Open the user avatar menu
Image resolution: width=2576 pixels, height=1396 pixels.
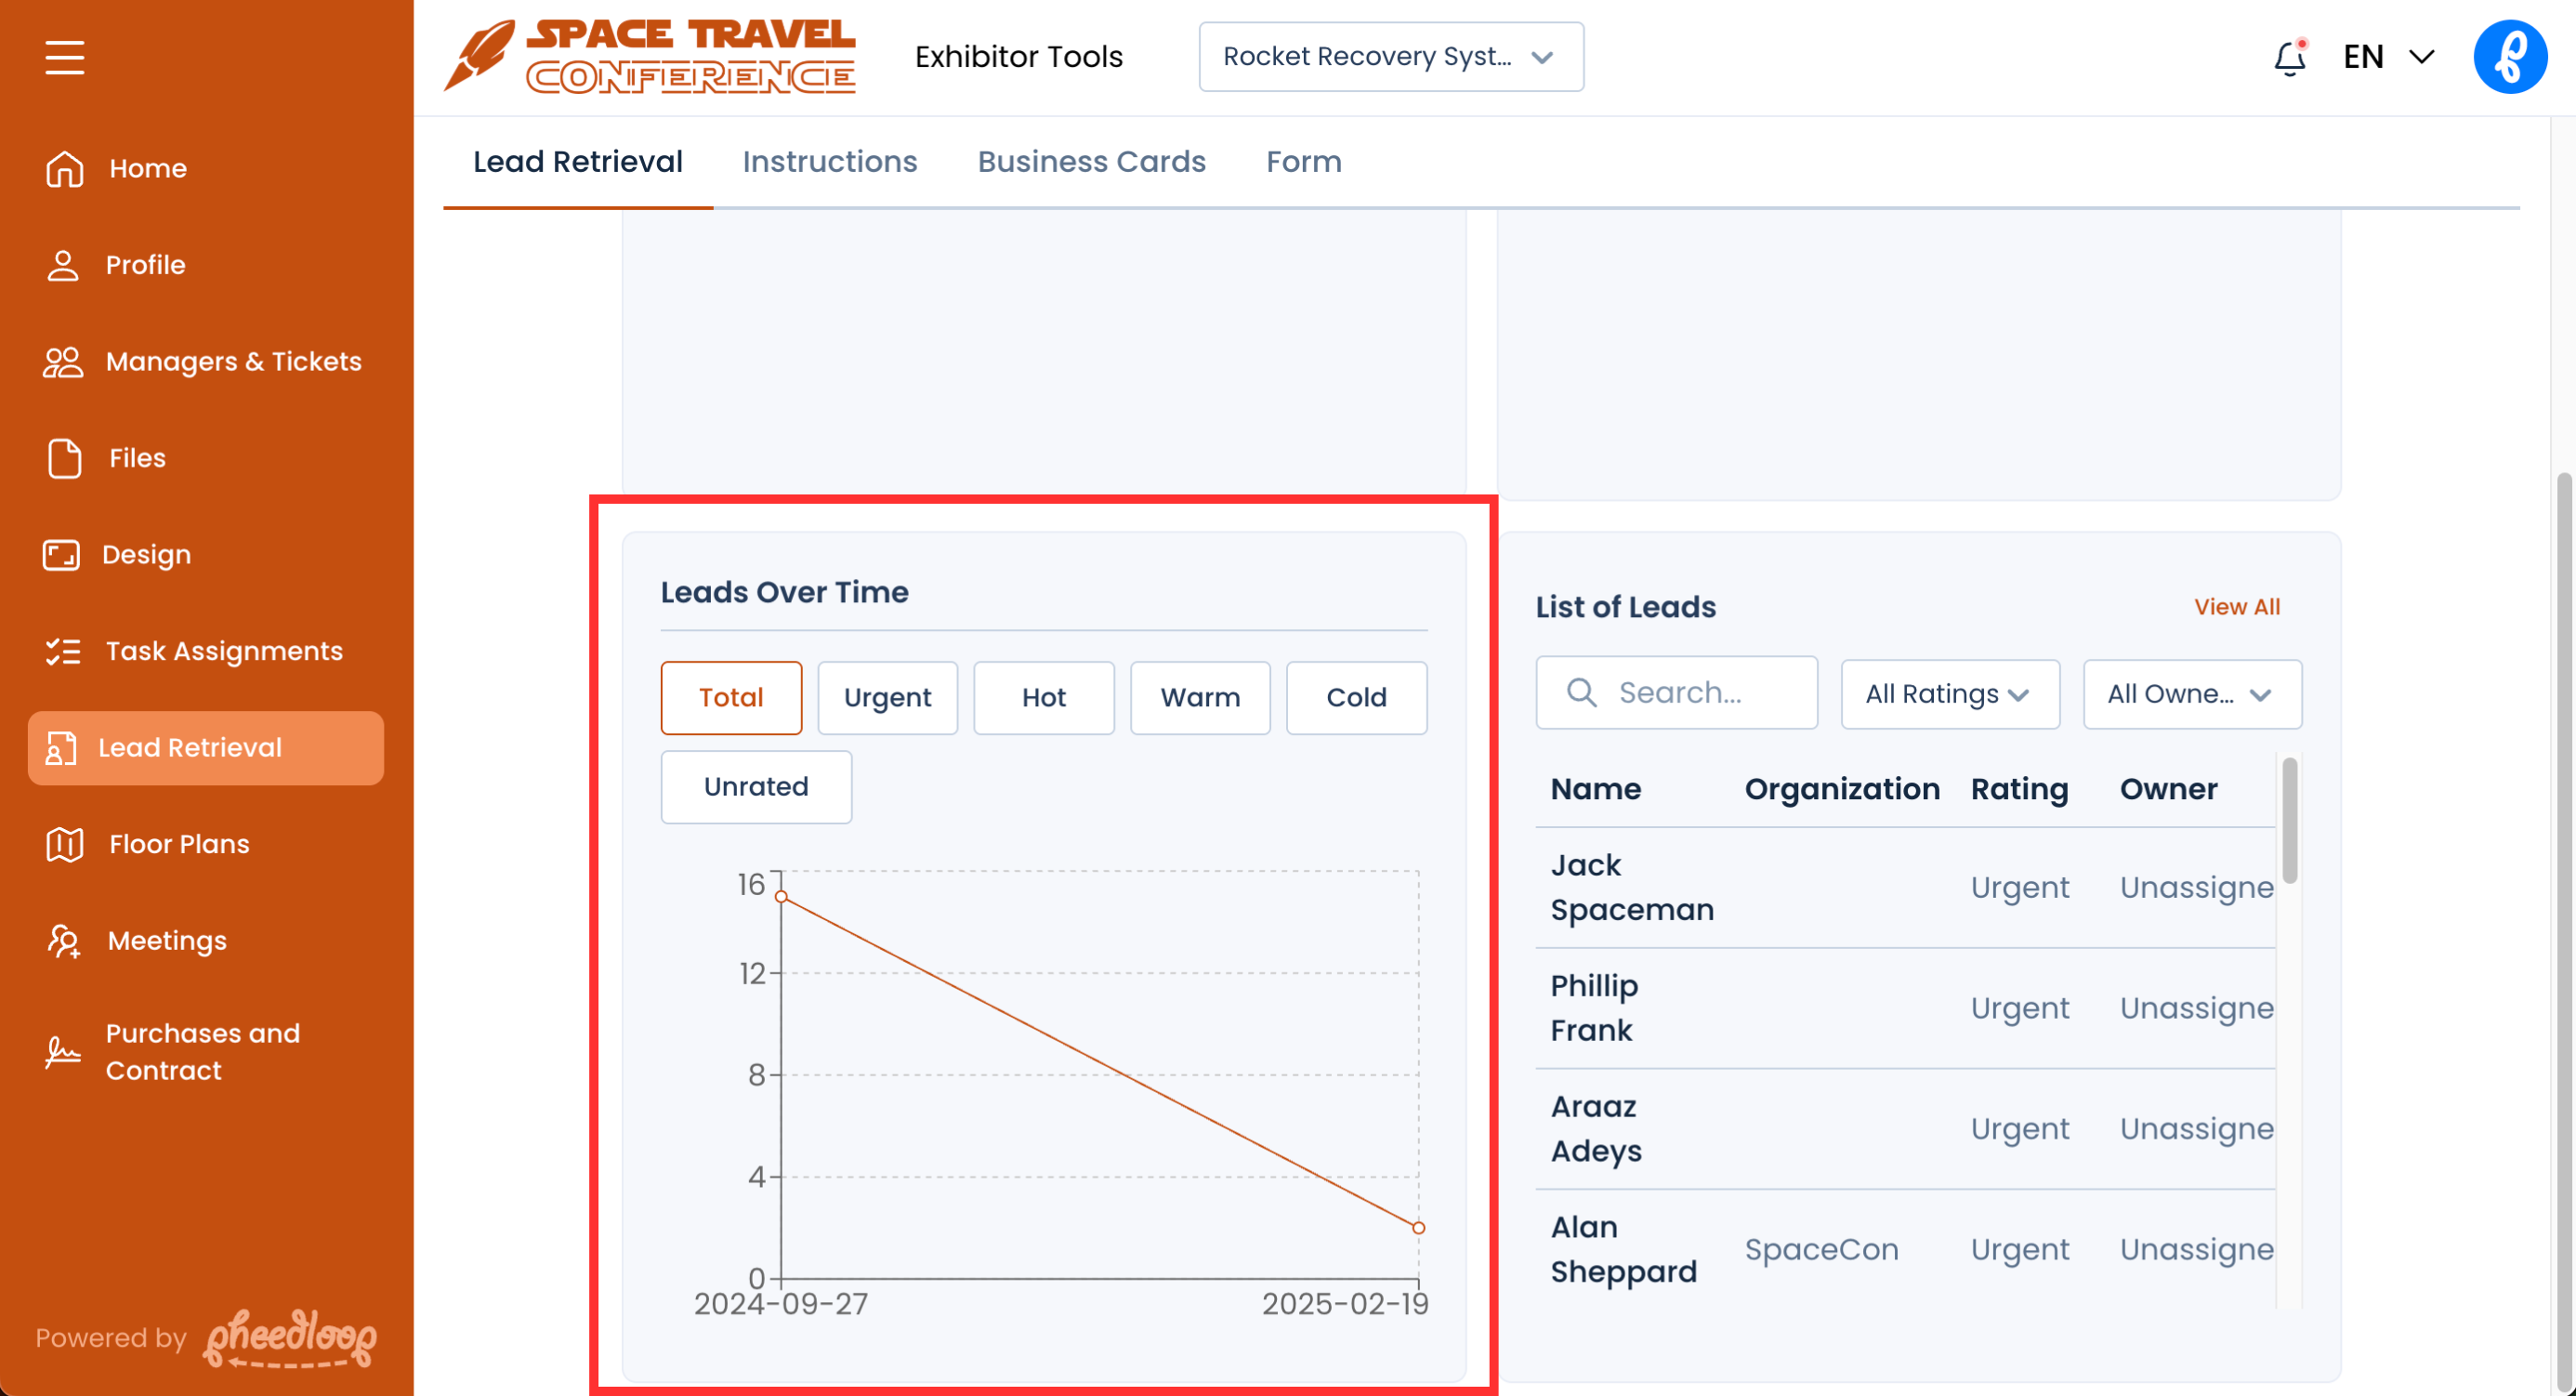pos(2510,57)
